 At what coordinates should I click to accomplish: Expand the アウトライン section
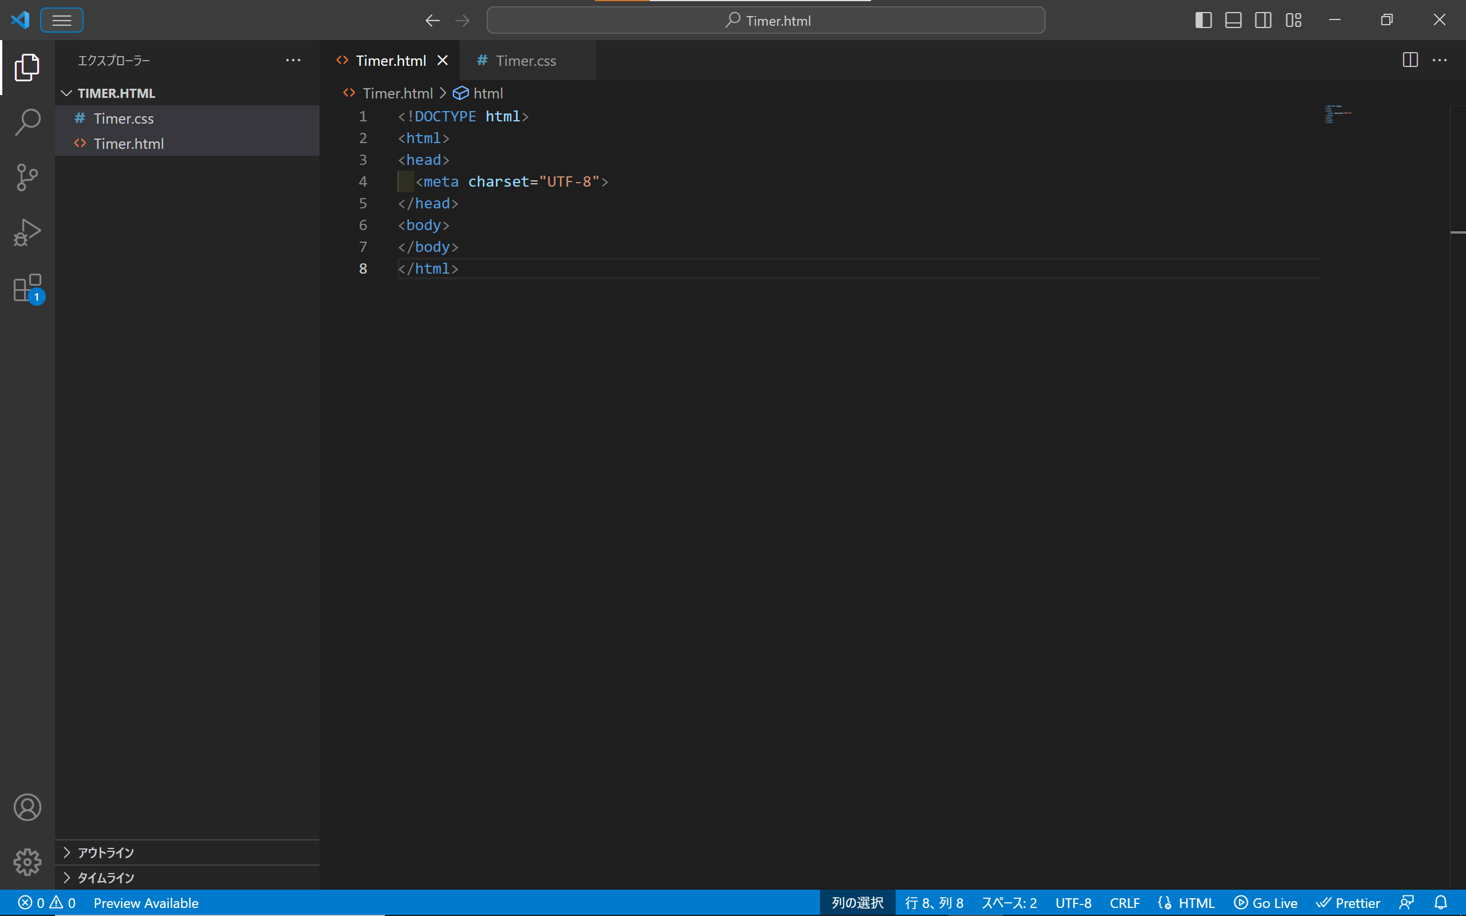187,852
